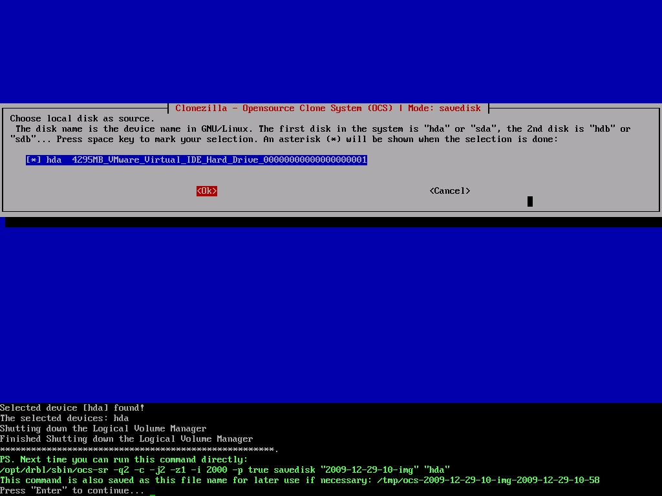The width and height of the screenshot is (662, 496).
Task: Click the Clonezilla OCS Mode: savedisk title
Action: [x=328, y=108]
